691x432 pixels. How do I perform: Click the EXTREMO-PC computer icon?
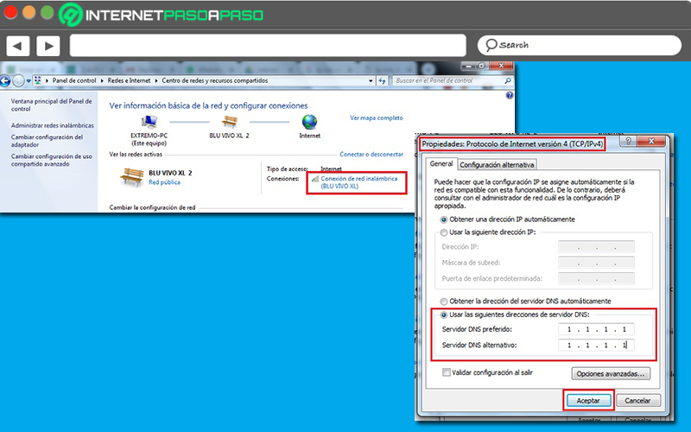[149, 122]
